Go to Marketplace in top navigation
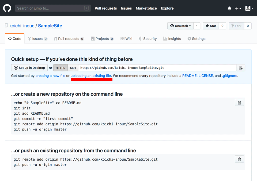 tap(146, 8)
